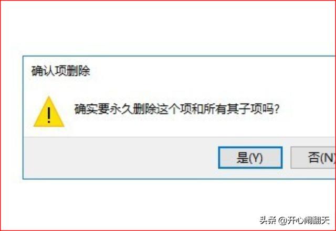This screenshot has height=231, width=336.
Task: Confirm deletion with the 是(Y) button
Action: point(250,158)
